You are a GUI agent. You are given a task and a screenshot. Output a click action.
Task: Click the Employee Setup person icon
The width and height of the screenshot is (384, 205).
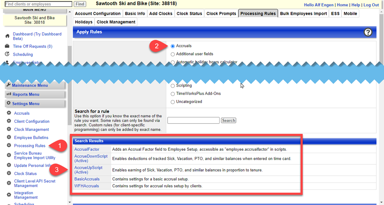7,63
